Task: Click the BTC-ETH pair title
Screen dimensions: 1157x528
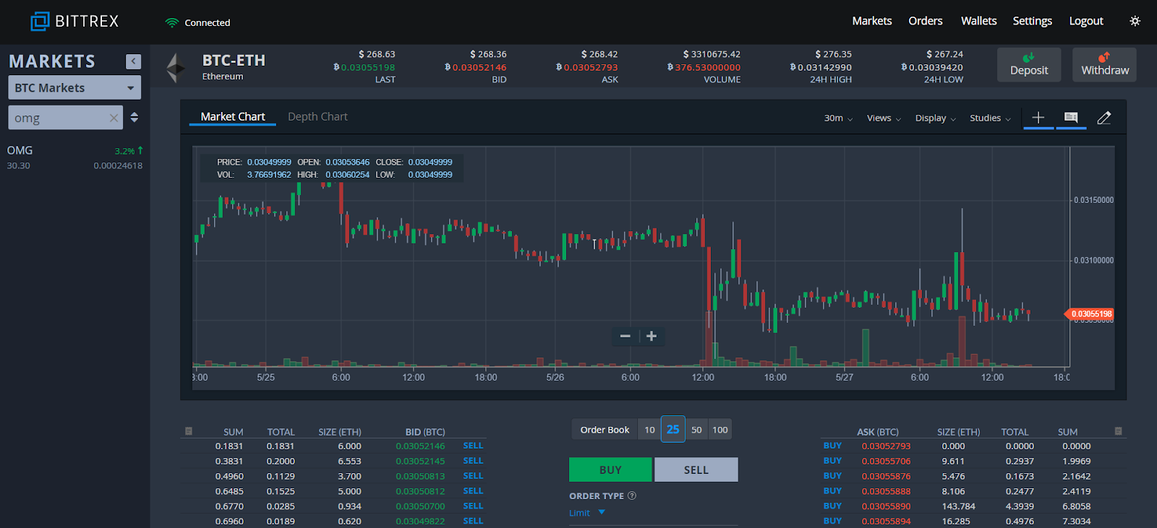Action: pyautogui.click(x=234, y=61)
